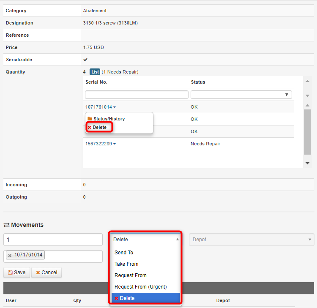
Task: Select Request From option
Action: [x=131, y=275]
